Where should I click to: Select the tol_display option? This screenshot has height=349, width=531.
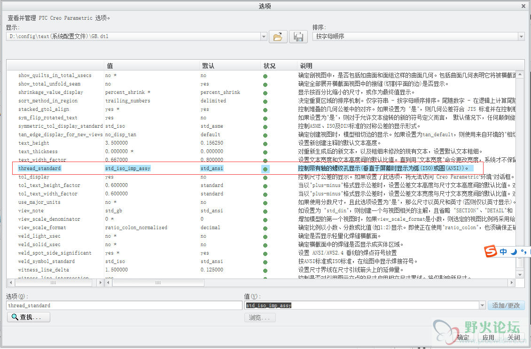click(33, 177)
